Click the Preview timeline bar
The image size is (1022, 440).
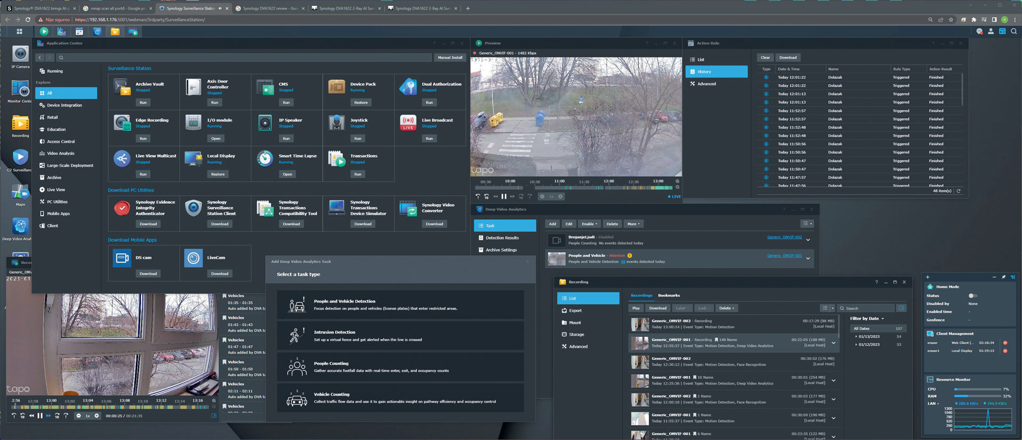(x=574, y=187)
